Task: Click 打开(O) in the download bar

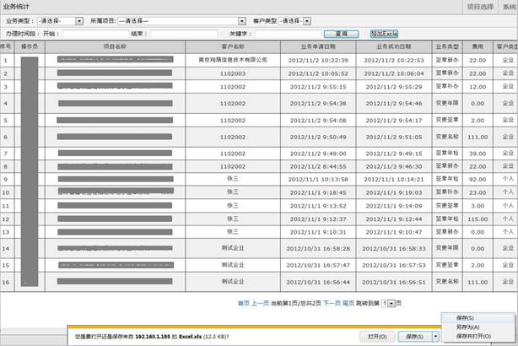Action: [x=377, y=336]
